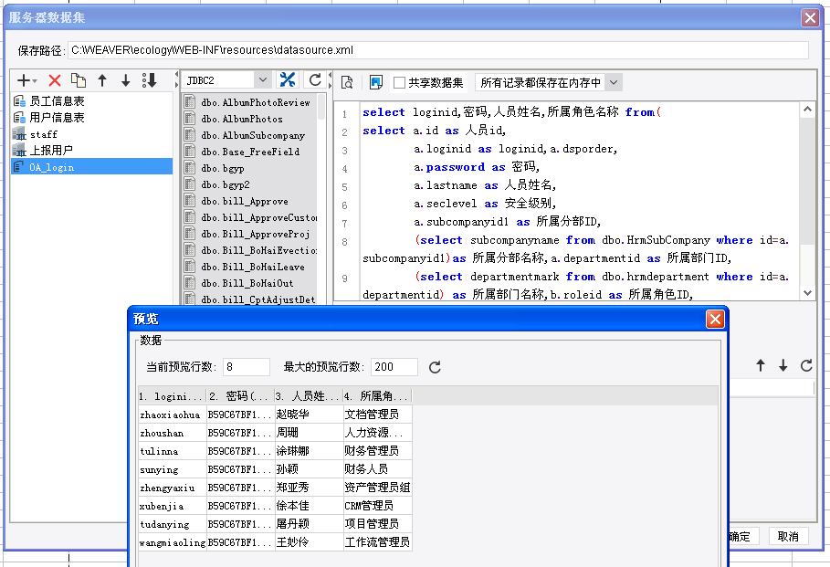Click the SQL editor scrollbar down arrow
Viewport: 830px width, 567px height.
807,292
